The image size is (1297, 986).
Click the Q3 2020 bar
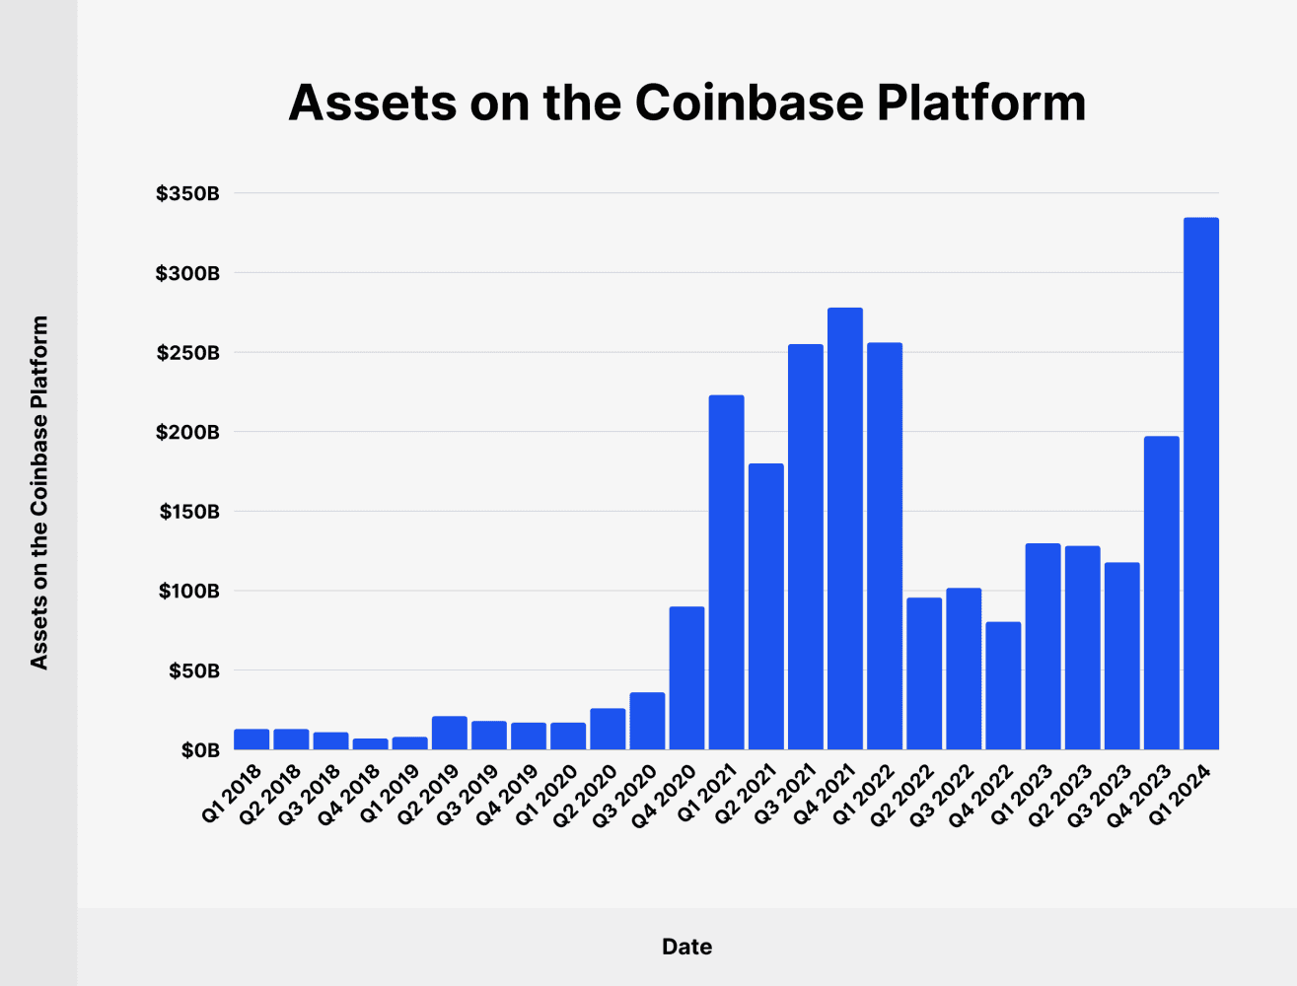coord(647,721)
